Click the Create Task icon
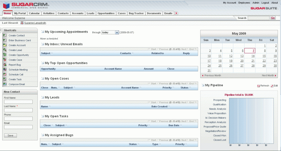Screen dimensions: 281x151 pos(5,79)
